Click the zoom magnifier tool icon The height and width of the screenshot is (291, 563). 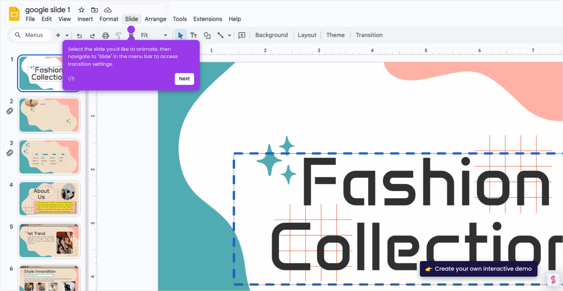pyautogui.click(x=131, y=35)
